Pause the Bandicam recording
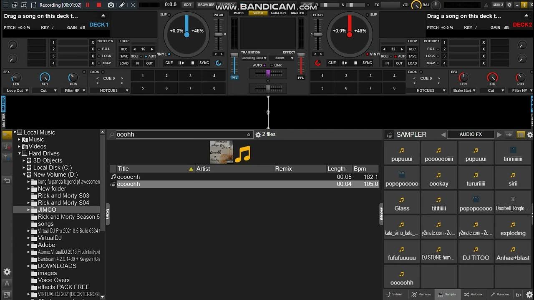 pos(88,5)
